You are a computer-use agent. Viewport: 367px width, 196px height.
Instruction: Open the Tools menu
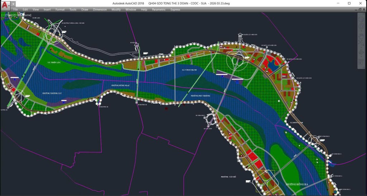click(73, 10)
